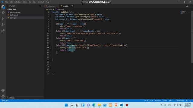Open editor more actions ellipsis
The height and width of the screenshot is (108, 193).
pos(190,6)
